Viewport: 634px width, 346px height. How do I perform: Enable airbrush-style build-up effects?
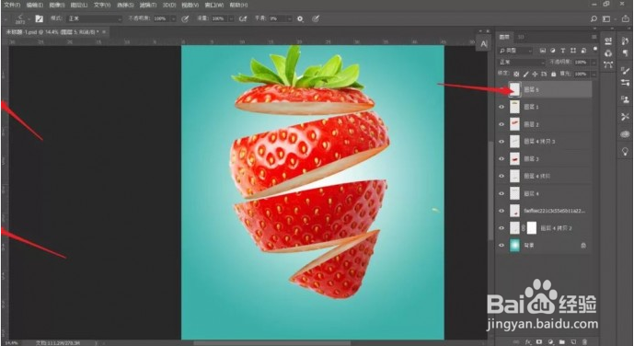pos(243,18)
